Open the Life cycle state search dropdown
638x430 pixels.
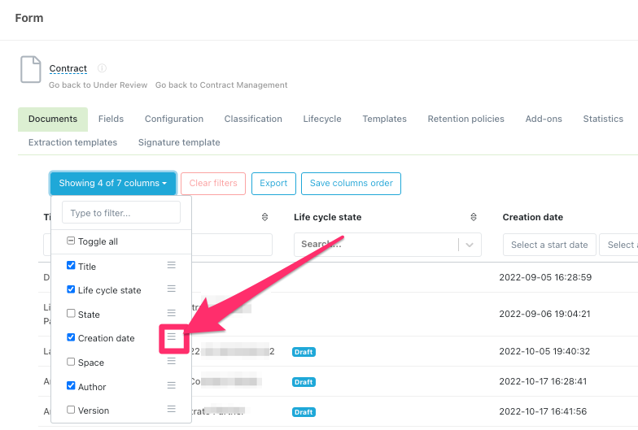[x=468, y=245]
